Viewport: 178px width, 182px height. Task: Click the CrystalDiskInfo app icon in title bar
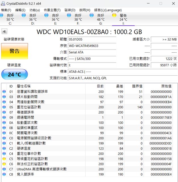[3, 4]
